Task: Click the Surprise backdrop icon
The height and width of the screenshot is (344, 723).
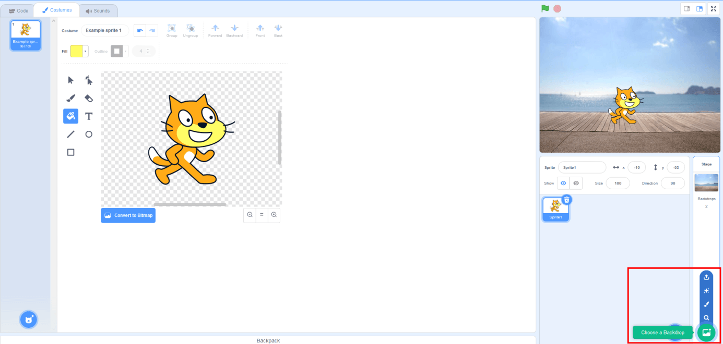Action: pyautogui.click(x=706, y=290)
